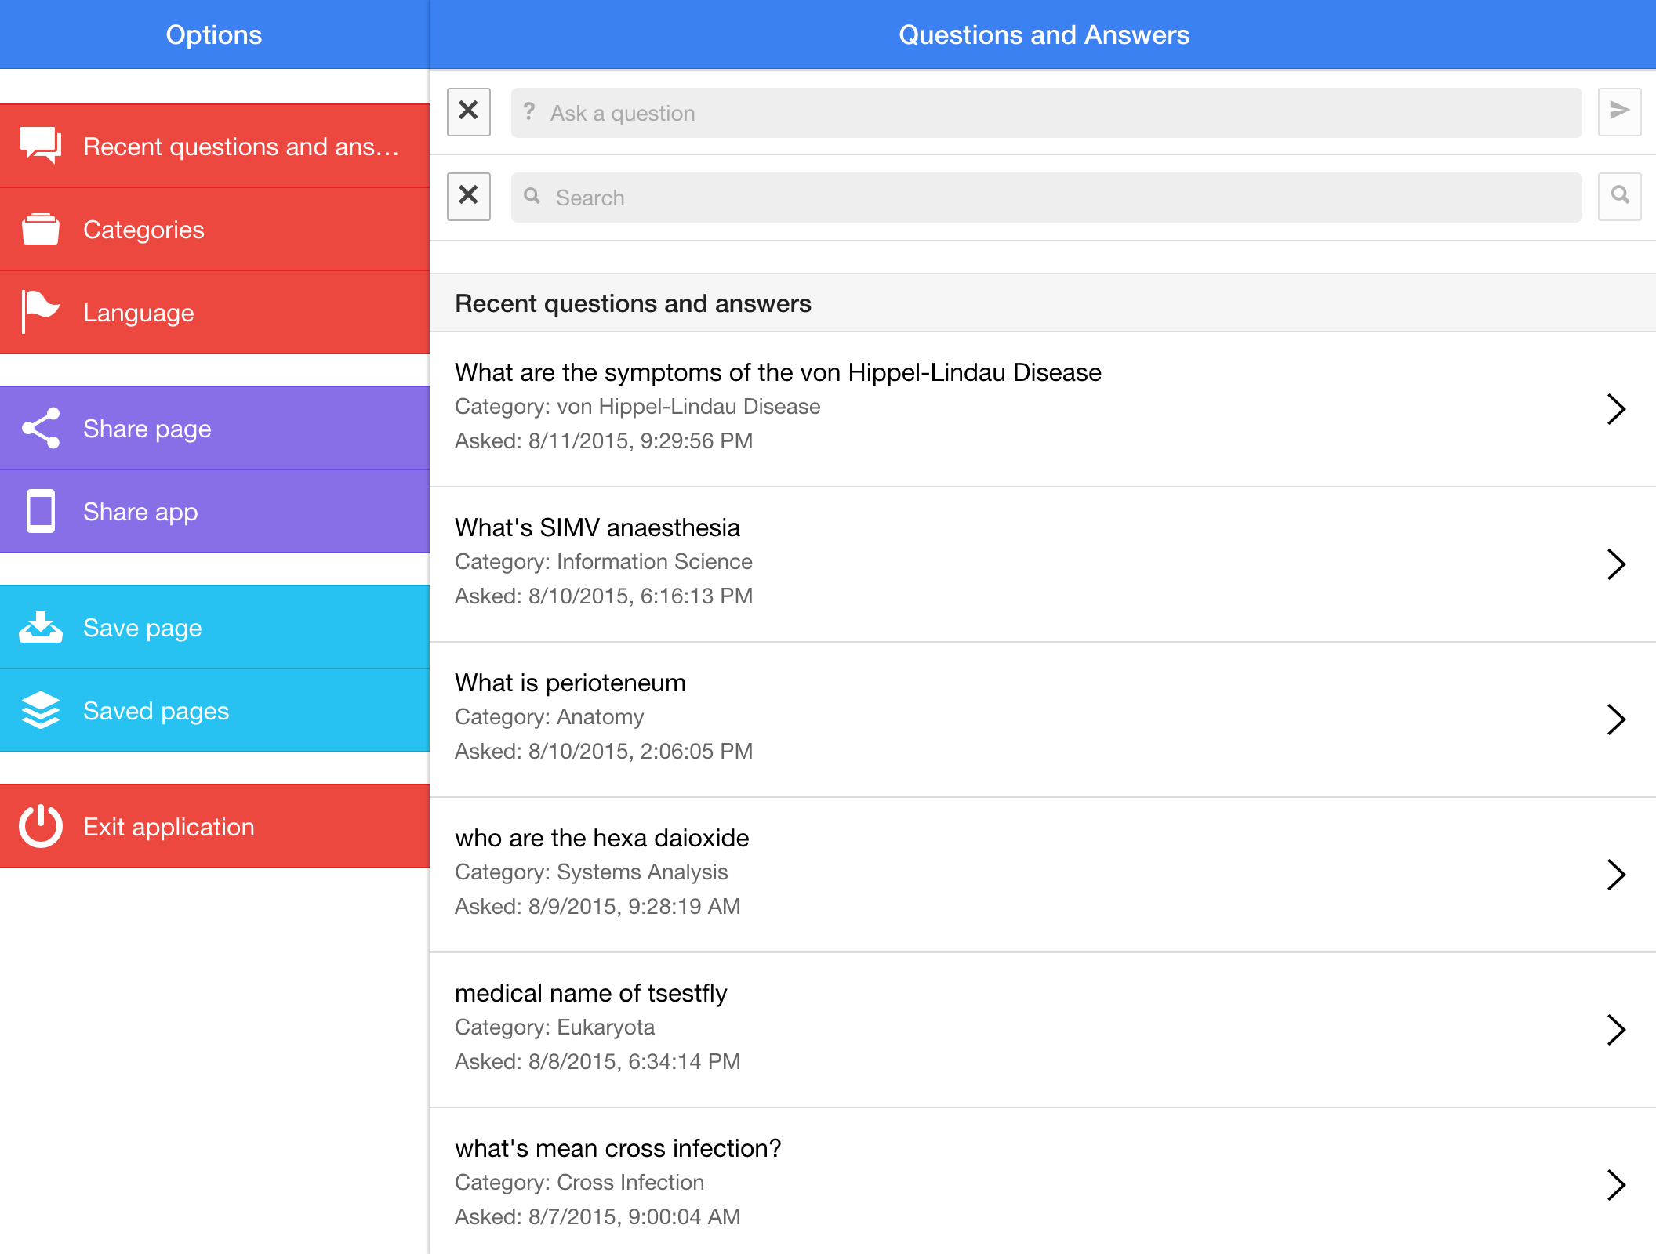Click the Language flag icon

(41, 312)
